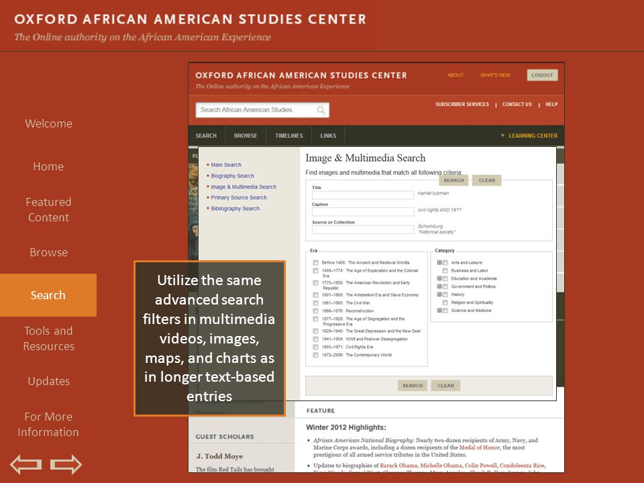
Task: Open Biography Search link
Action: click(x=233, y=176)
